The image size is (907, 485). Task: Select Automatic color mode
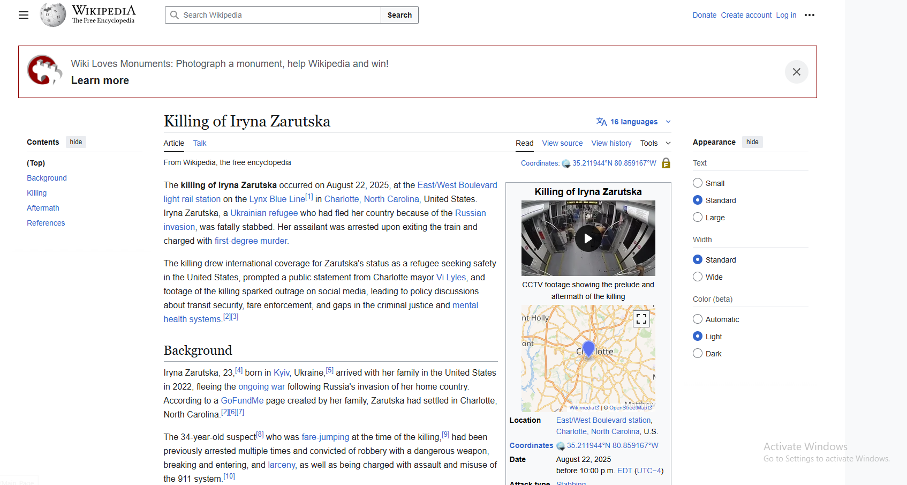coord(698,319)
